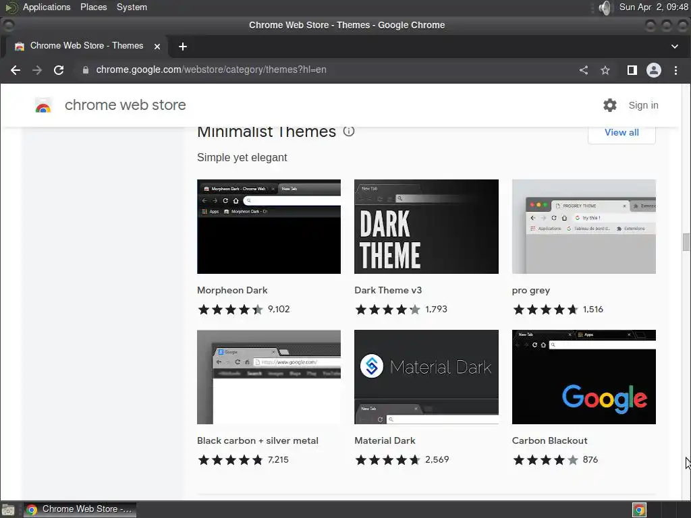
Task: Click the Sun Apr 2 clock
Action: [x=653, y=7]
